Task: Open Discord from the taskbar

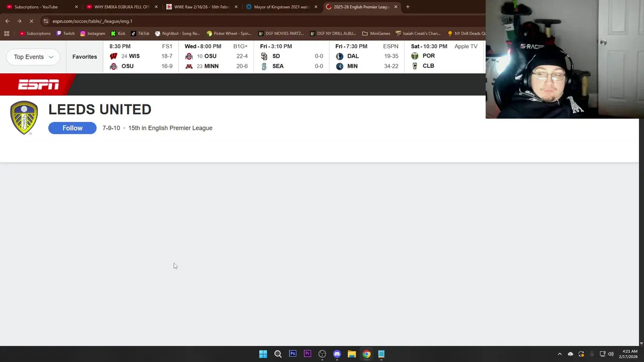Action: [x=337, y=354]
